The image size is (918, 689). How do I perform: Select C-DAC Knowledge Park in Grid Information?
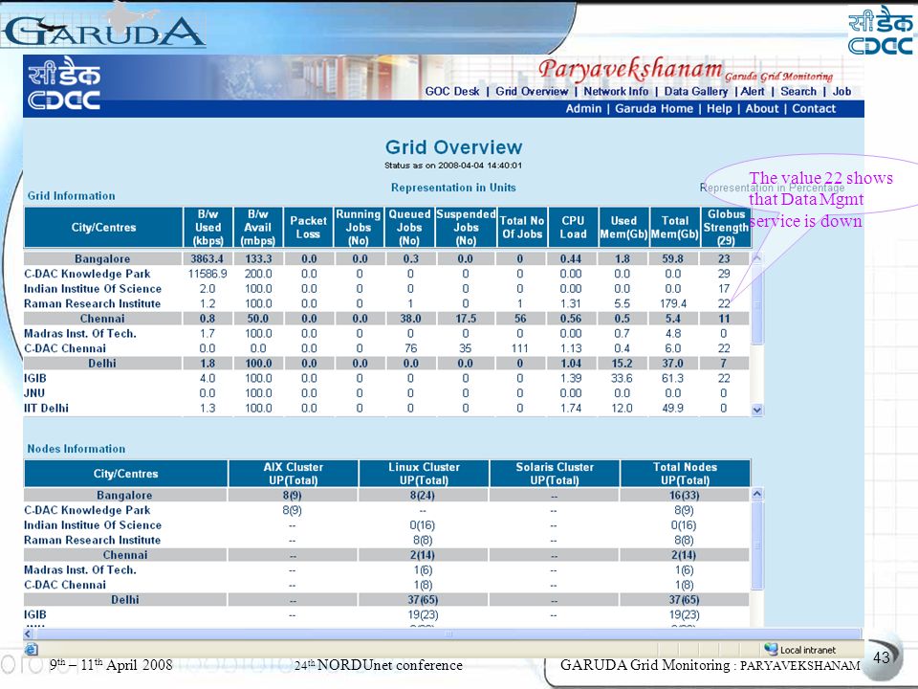click(386, 274)
